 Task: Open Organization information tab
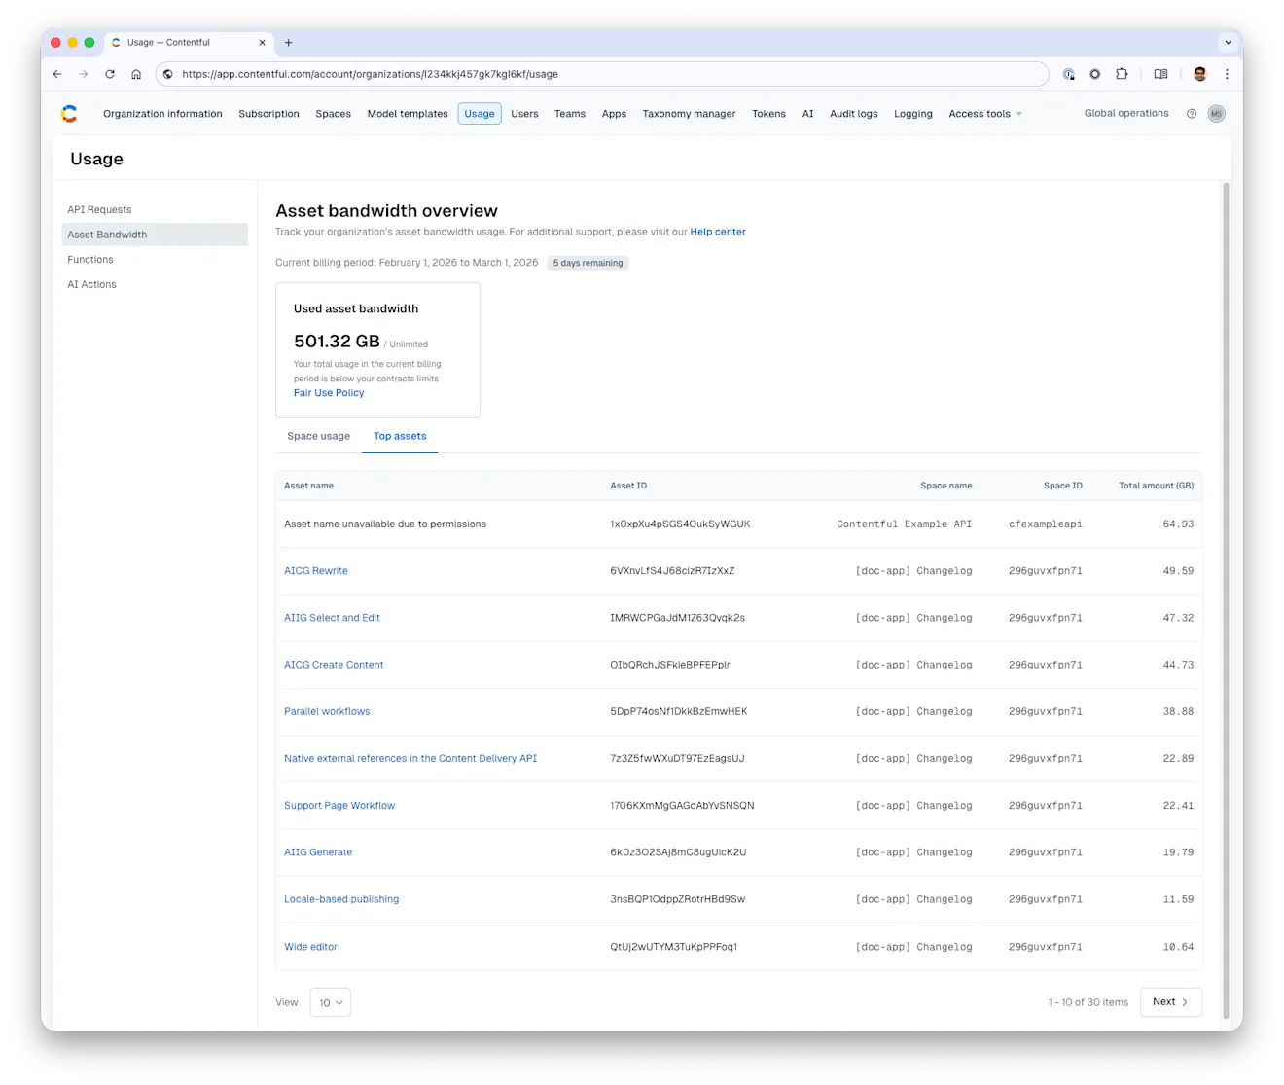coord(162,114)
